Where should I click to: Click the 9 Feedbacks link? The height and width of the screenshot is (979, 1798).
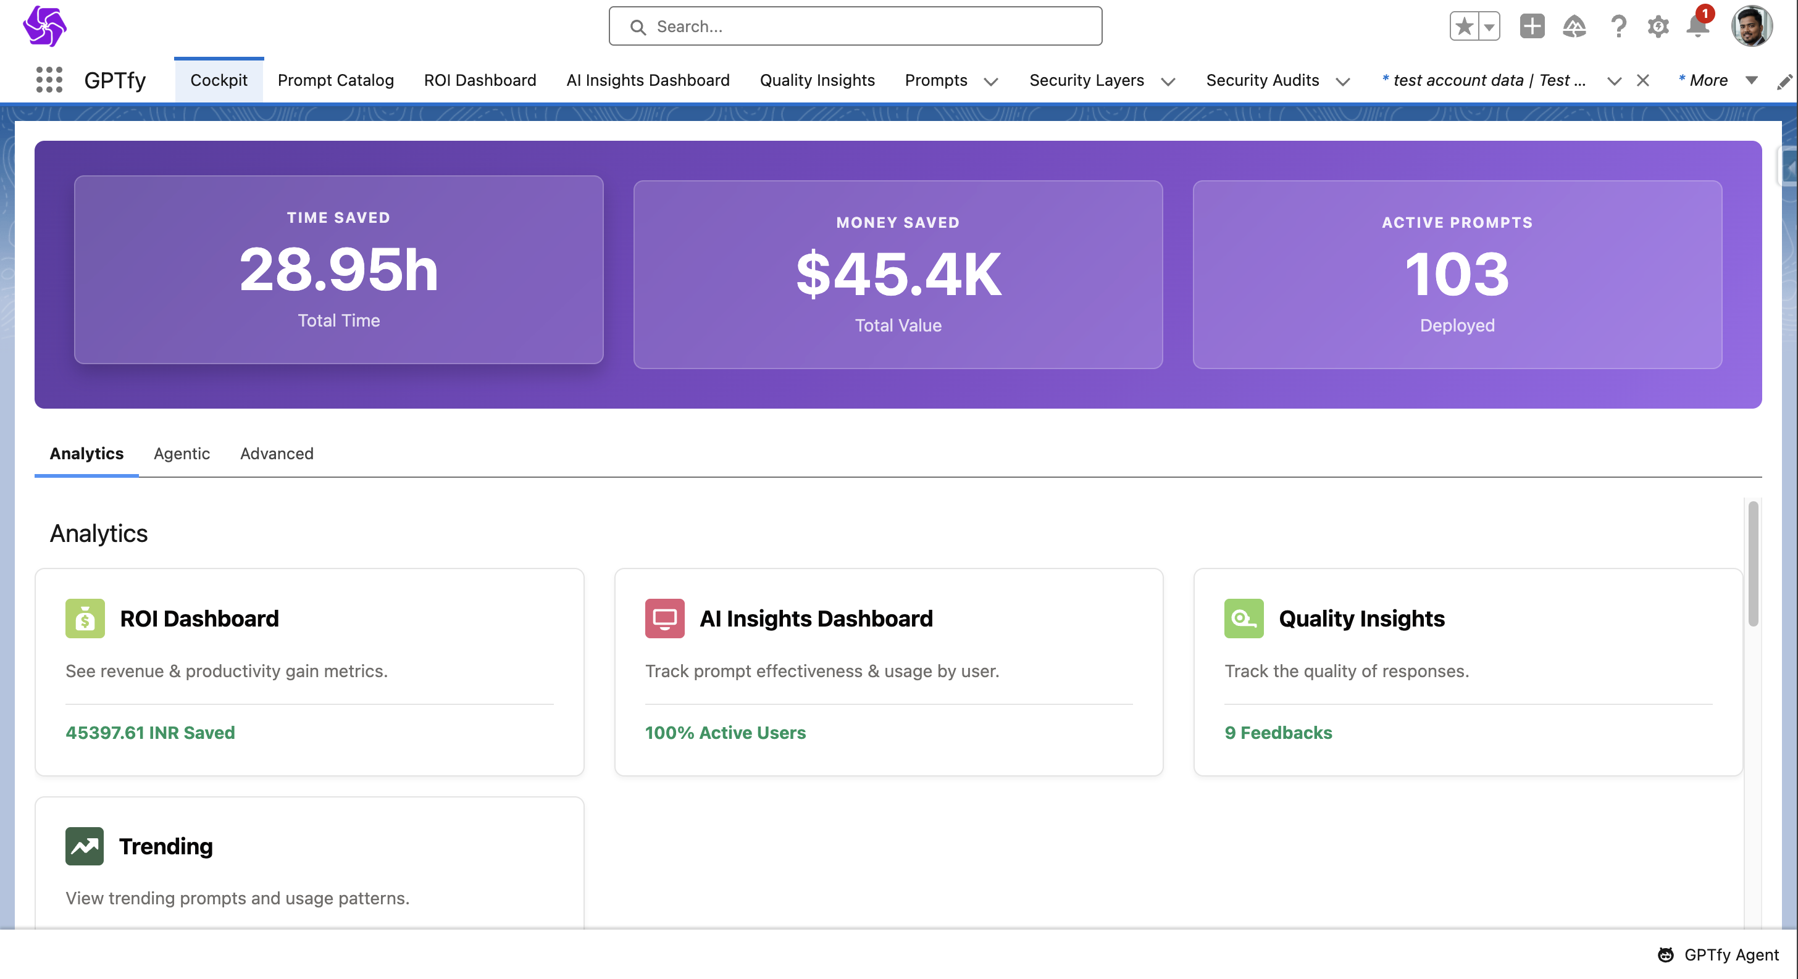coord(1277,733)
